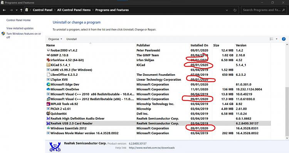Click the Quickset64 program icon
This screenshot has width=289, height=153.
(x=48, y=113)
